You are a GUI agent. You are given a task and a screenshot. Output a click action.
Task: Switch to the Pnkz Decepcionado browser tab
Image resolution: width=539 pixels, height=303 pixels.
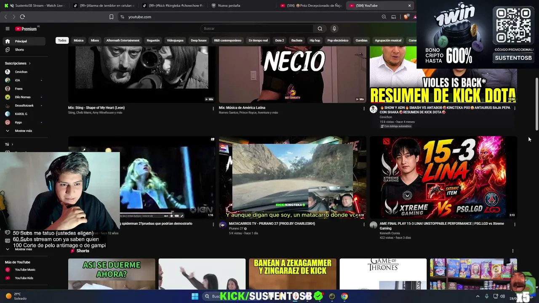pyautogui.click(x=311, y=5)
